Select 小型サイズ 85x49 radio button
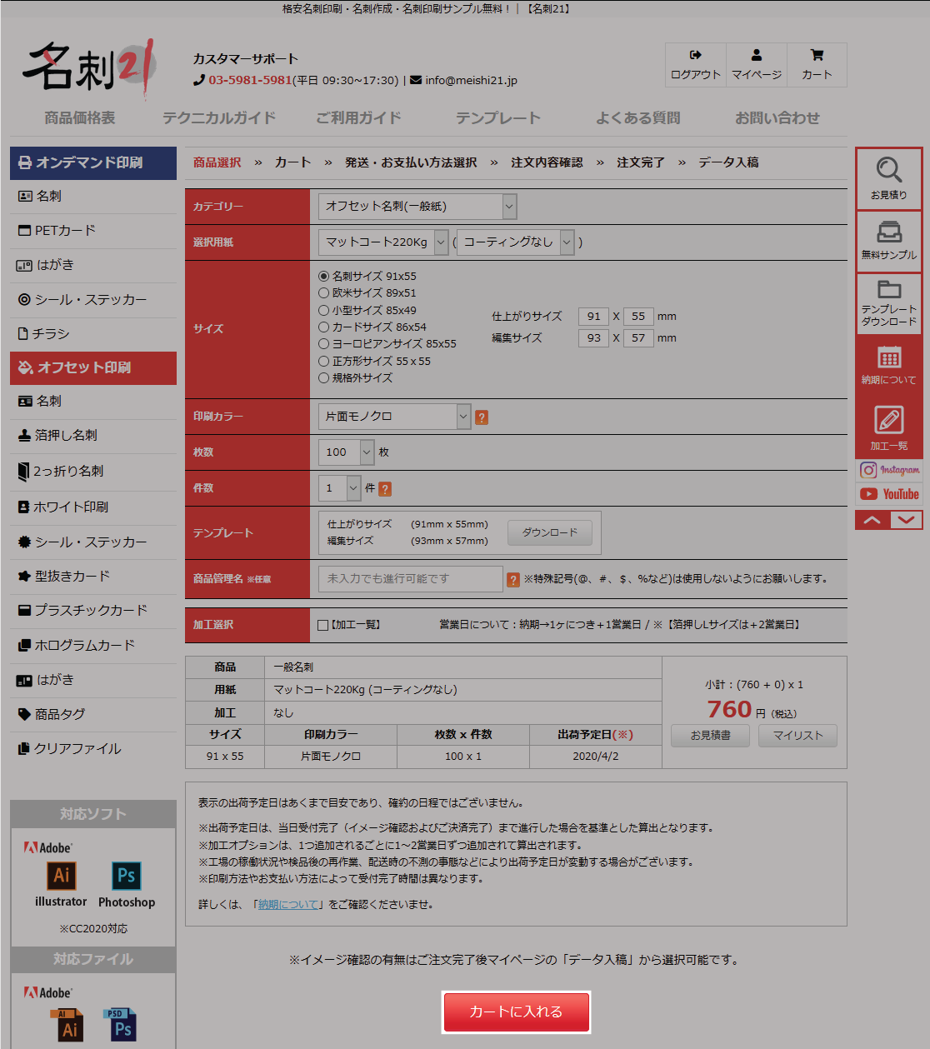This screenshot has height=1049, width=930. coord(323,310)
